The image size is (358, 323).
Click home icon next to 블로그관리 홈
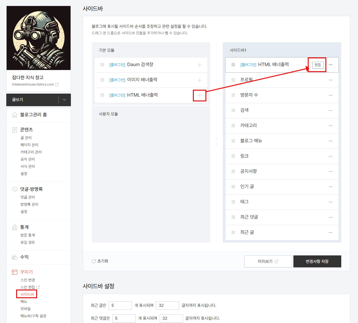(15, 114)
